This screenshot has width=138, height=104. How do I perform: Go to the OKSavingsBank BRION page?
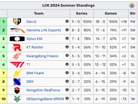(x=45, y=99)
